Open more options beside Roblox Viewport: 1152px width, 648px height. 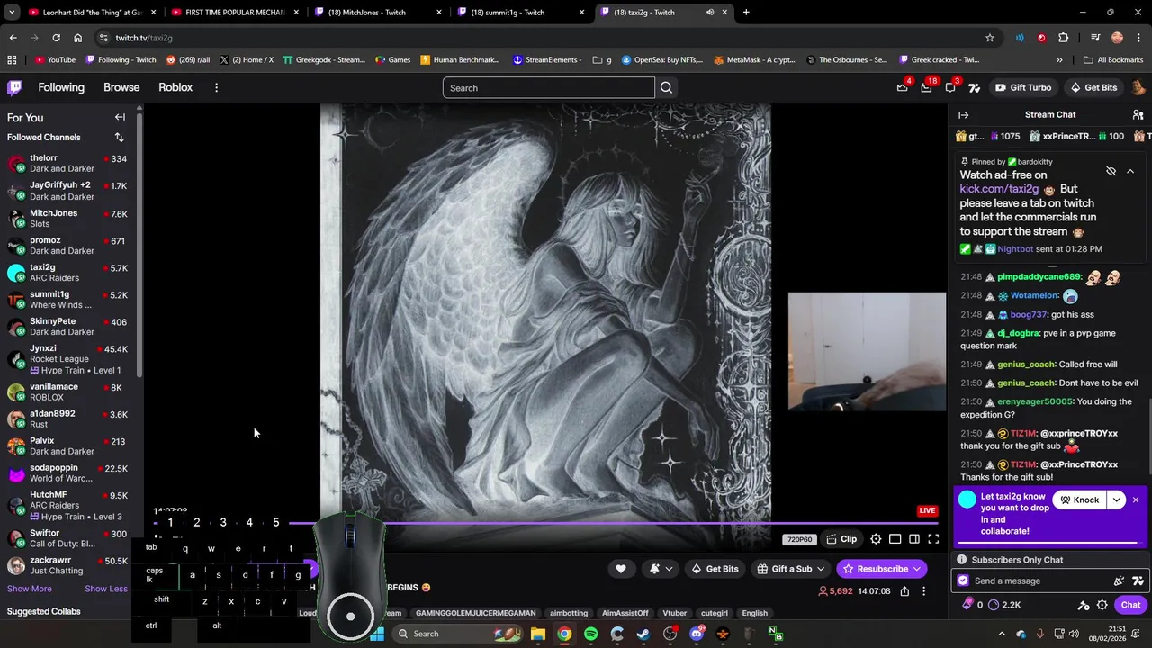click(216, 87)
